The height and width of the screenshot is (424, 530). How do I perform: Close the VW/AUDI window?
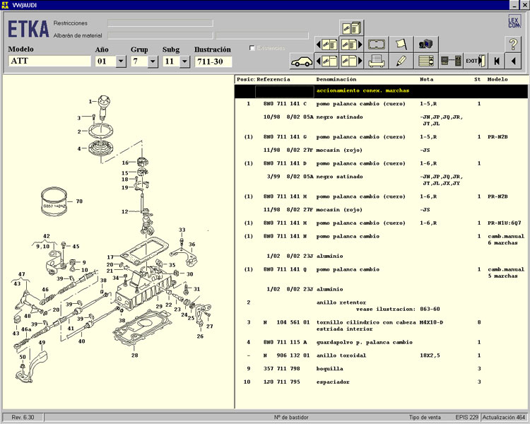coord(524,5)
